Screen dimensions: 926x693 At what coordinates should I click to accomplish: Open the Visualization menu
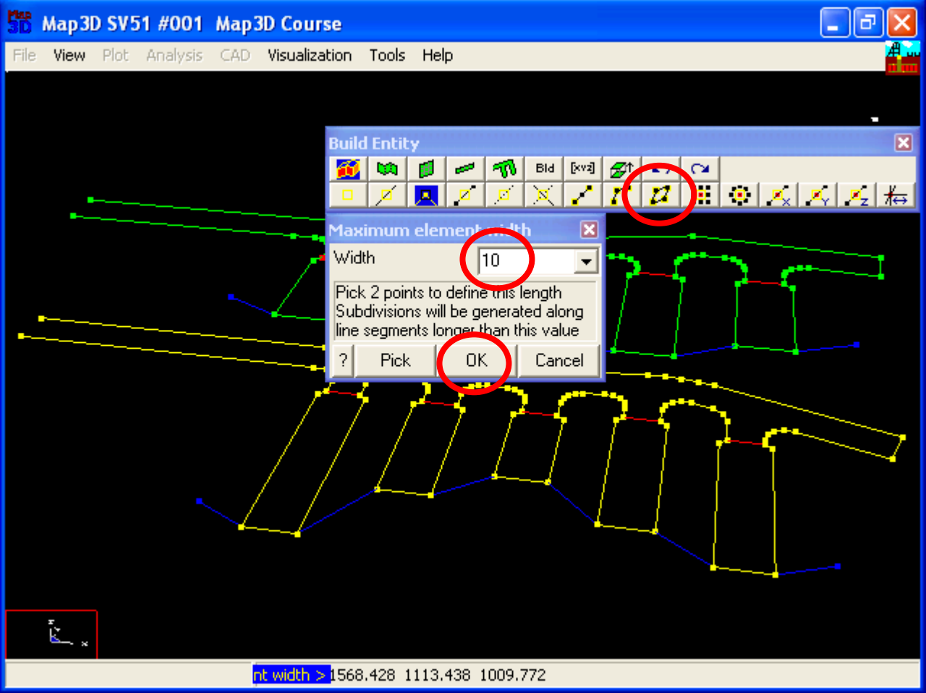click(310, 55)
